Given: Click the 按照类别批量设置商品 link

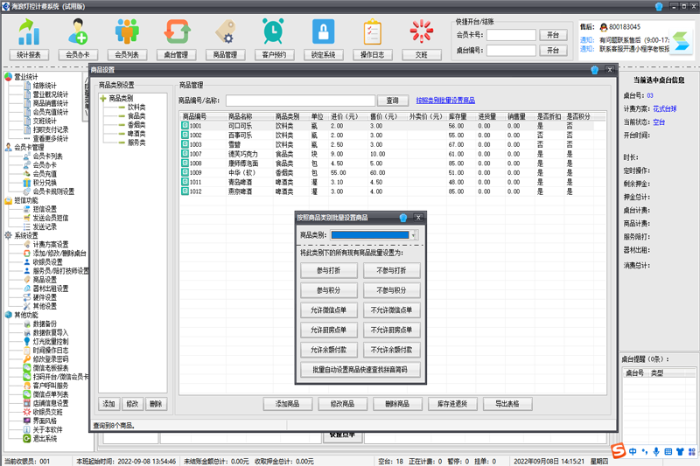Looking at the screenshot, I should click(445, 101).
